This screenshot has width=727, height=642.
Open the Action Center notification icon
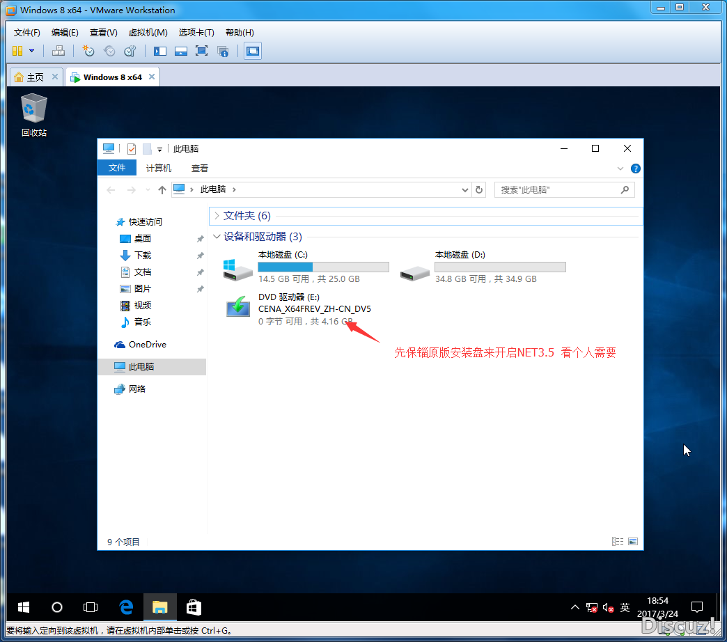pos(697,607)
